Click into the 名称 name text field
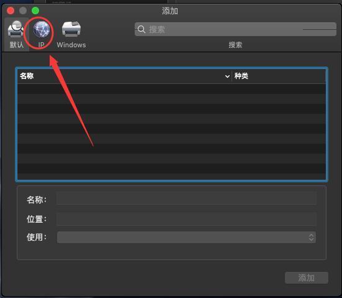This screenshot has width=342, height=298. tap(186, 198)
